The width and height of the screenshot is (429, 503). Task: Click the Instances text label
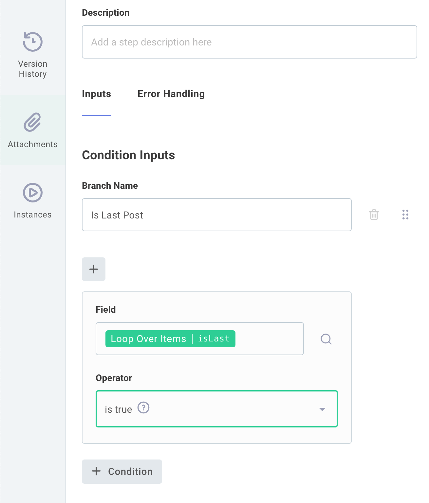pyautogui.click(x=33, y=215)
